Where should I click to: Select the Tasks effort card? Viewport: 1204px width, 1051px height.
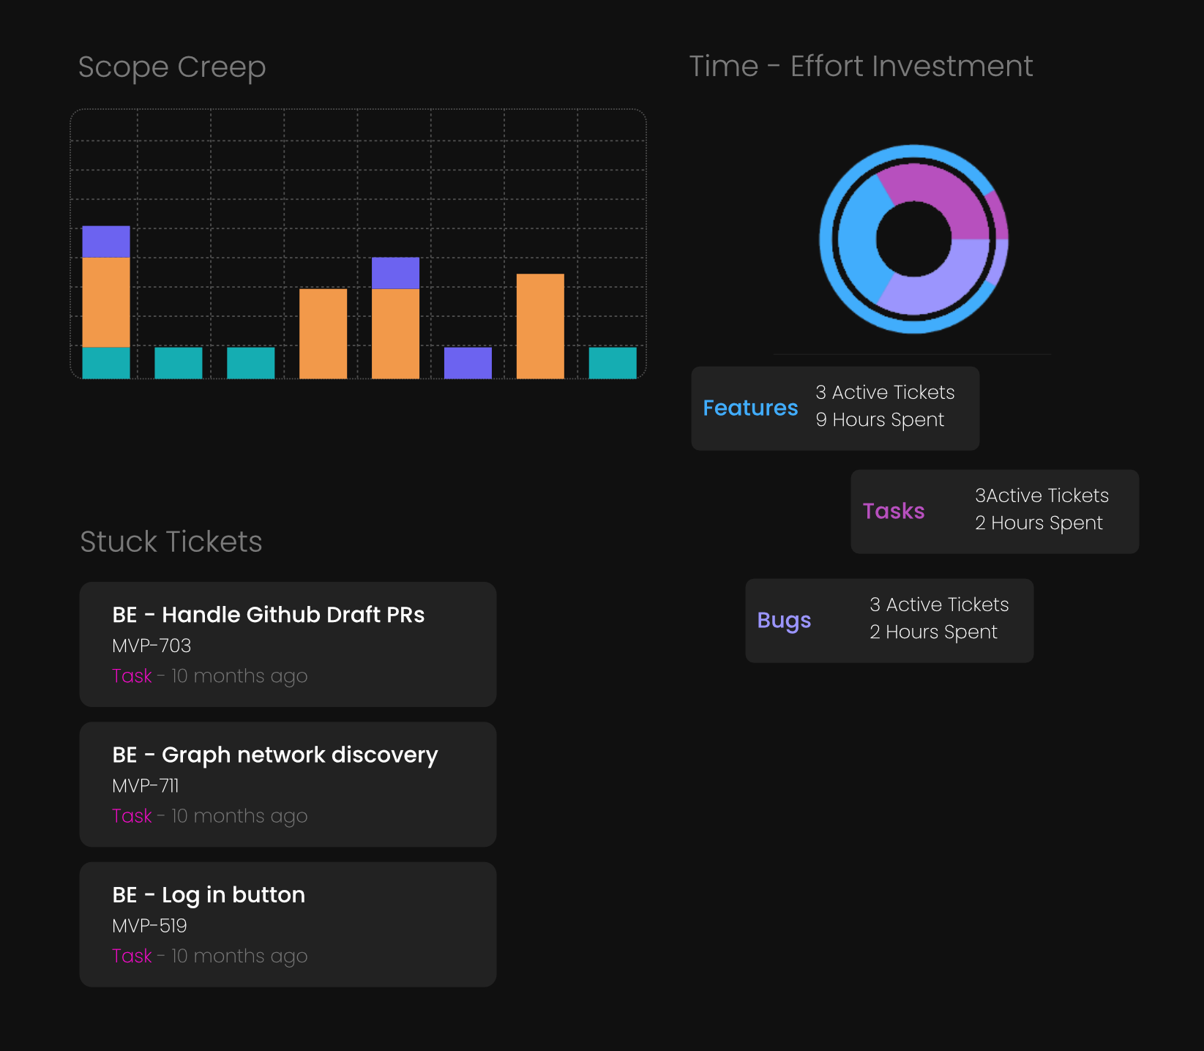pyautogui.click(x=995, y=512)
